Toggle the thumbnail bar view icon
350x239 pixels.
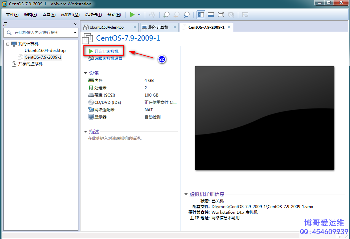pyautogui.click(x=211, y=15)
